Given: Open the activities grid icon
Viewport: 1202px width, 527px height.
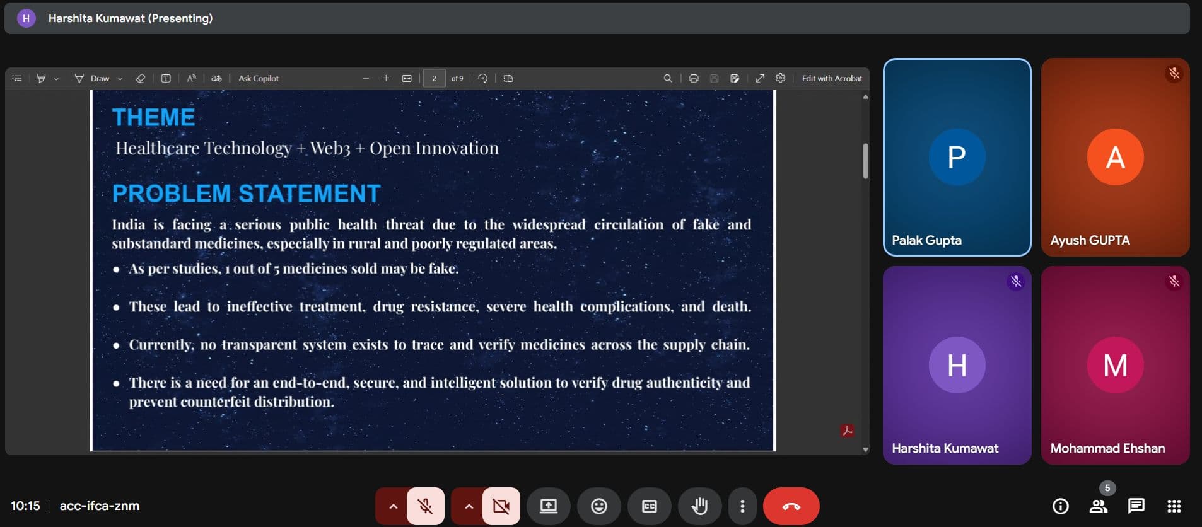Looking at the screenshot, I should [1174, 506].
